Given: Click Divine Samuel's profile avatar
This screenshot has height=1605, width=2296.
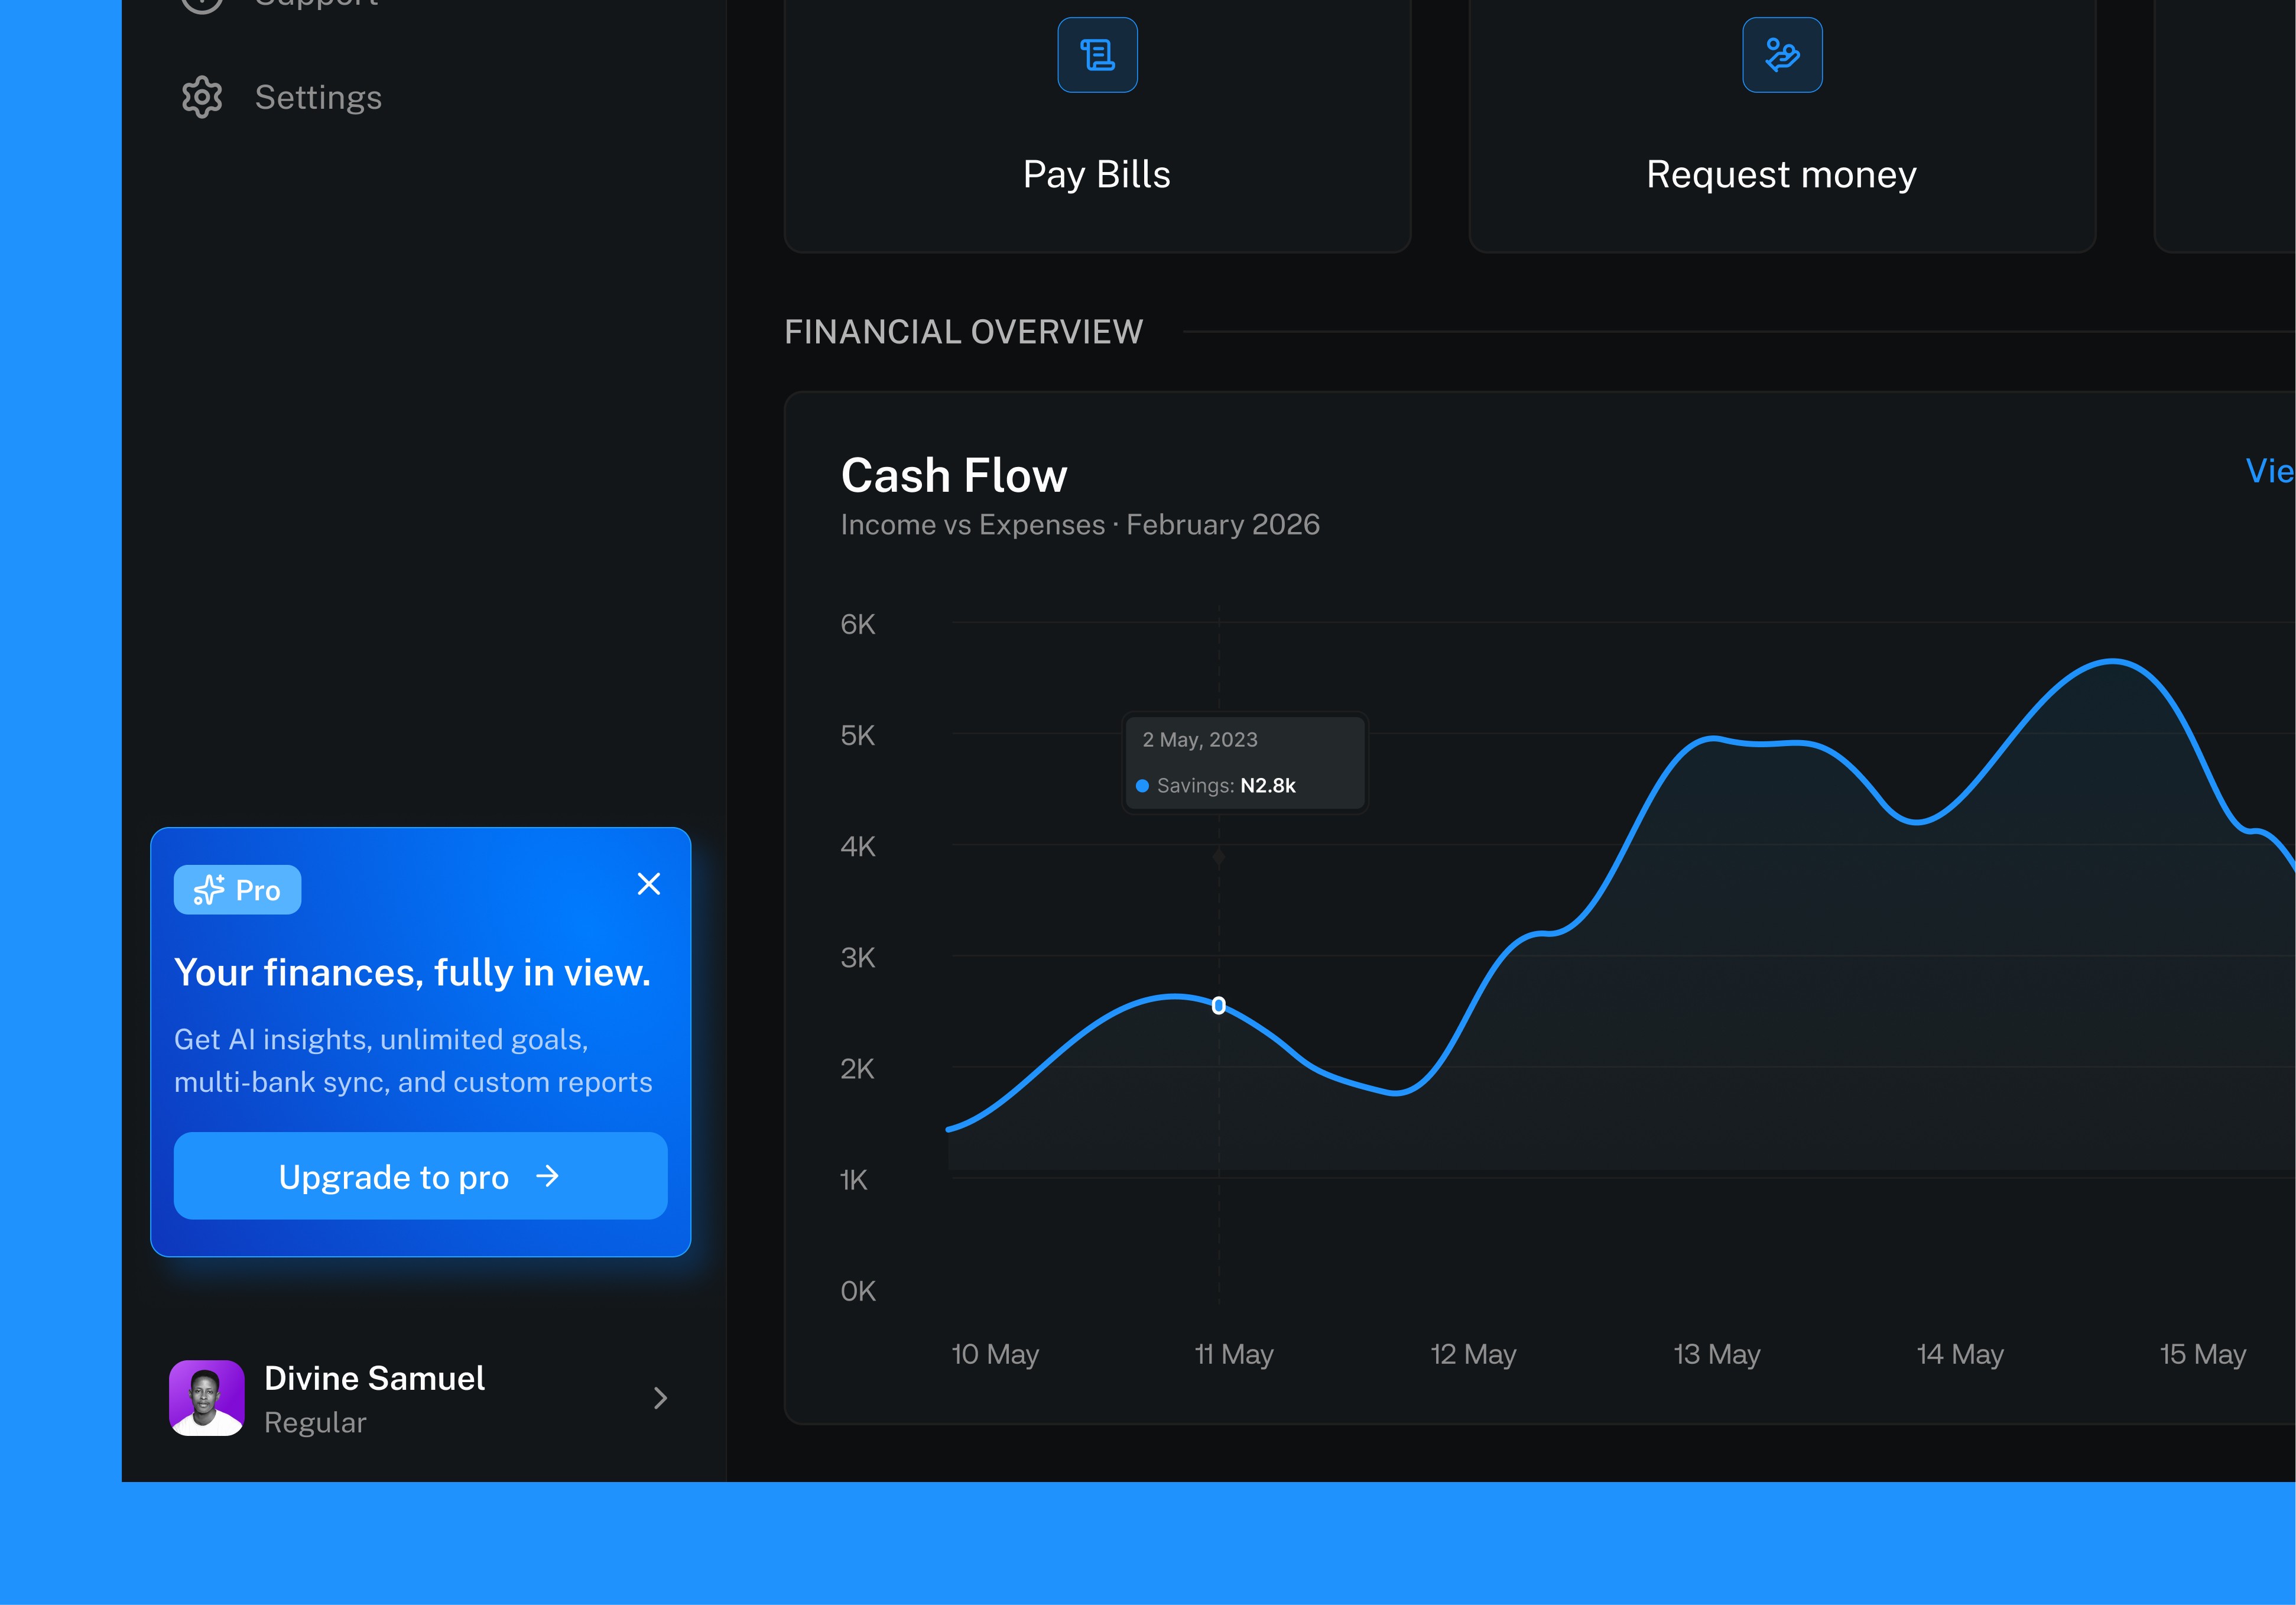Looking at the screenshot, I should click(x=207, y=1397).
